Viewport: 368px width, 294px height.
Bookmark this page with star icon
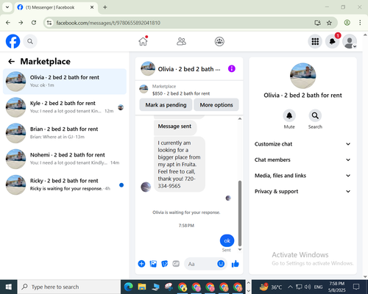[329, 23]
